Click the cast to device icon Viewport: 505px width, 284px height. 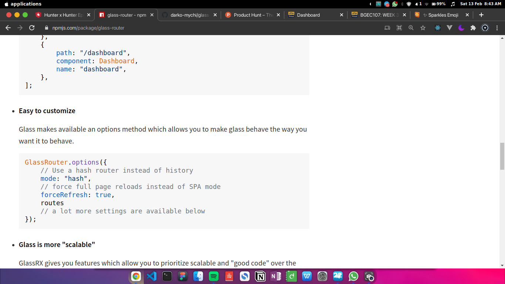coord(387,28)
